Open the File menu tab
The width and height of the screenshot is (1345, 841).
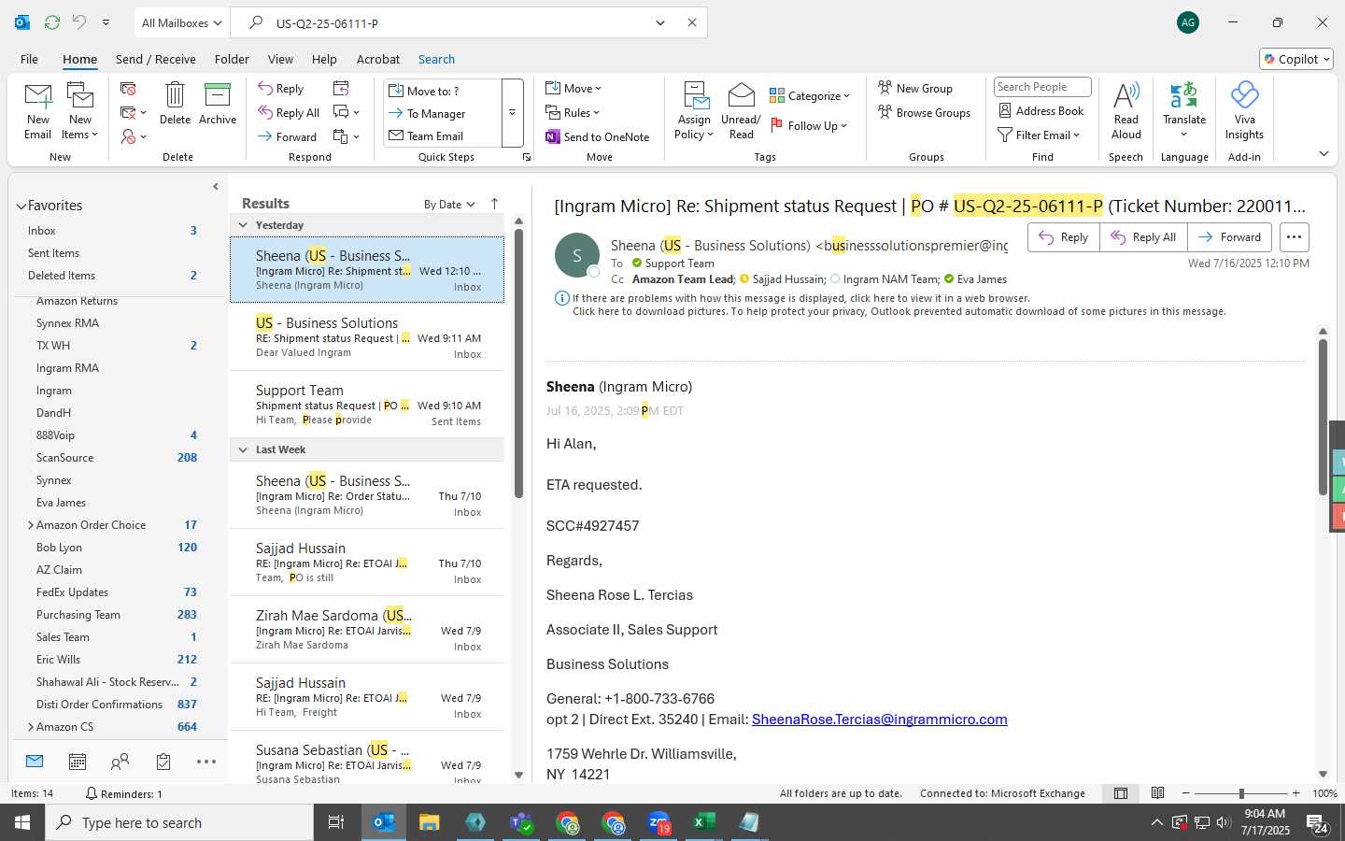(x=30, y=59)
